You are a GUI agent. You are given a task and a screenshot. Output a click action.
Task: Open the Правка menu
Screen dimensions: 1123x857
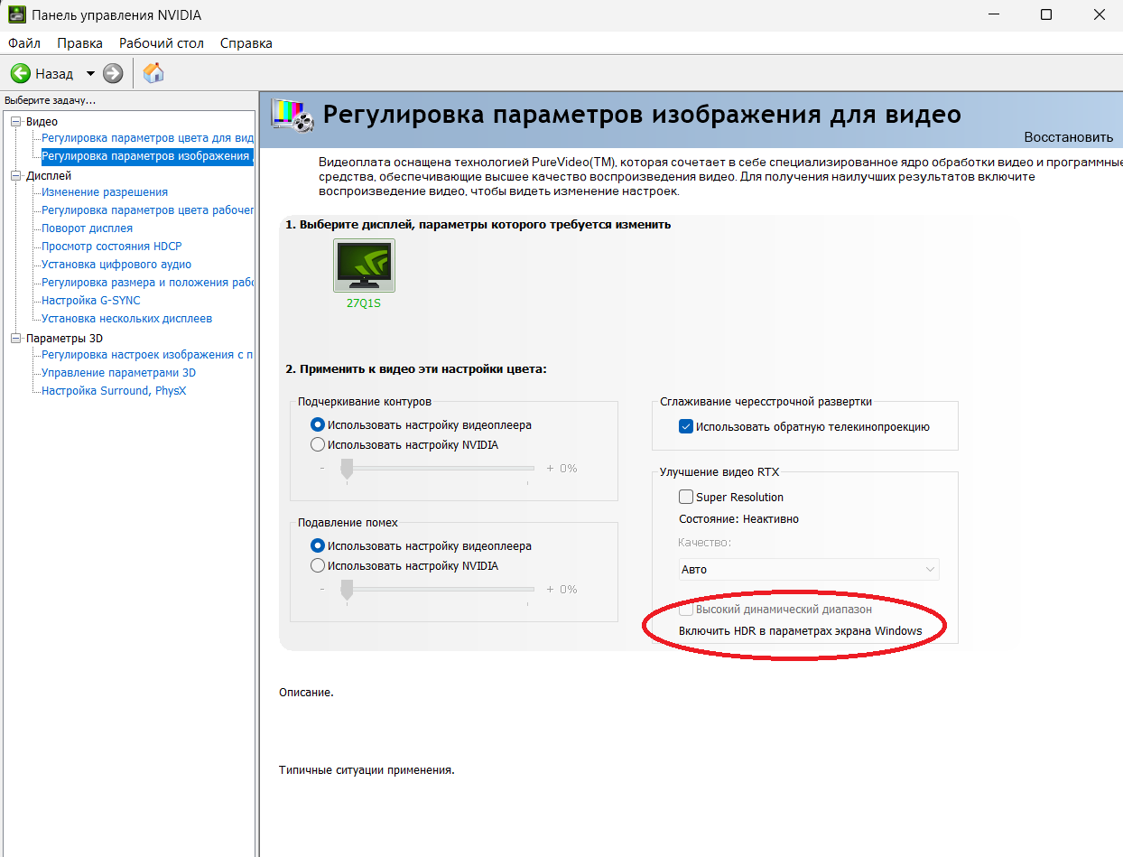coord(79,42)
